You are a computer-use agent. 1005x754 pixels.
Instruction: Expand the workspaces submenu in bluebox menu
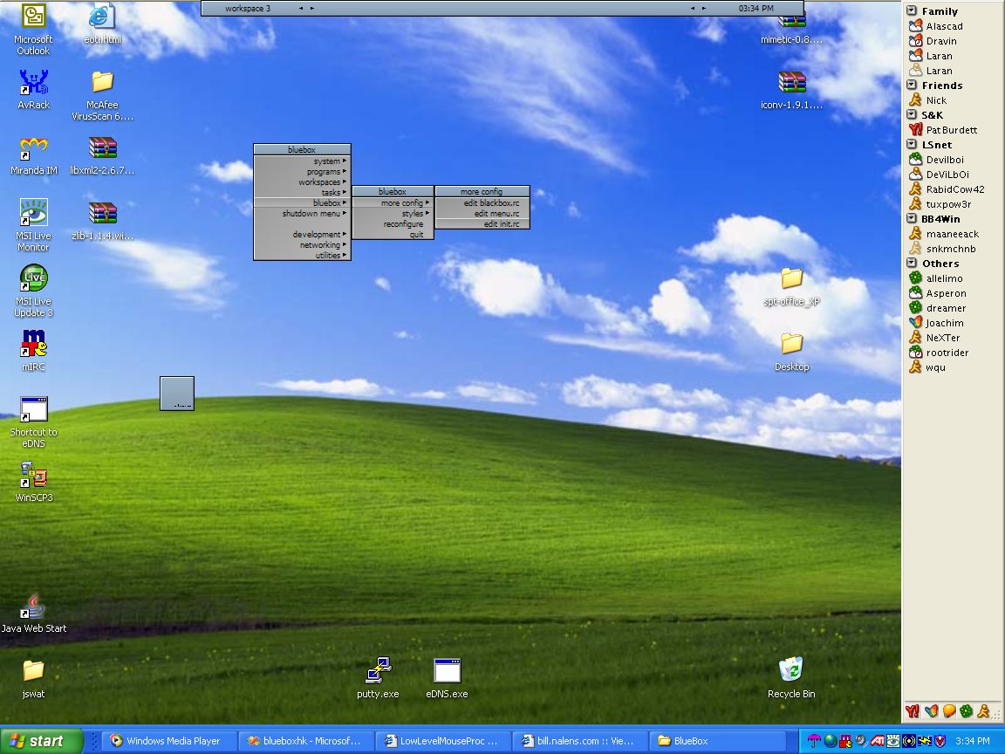[x=302, y=182]
